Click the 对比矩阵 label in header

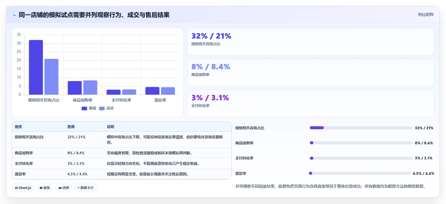(426, 15)
